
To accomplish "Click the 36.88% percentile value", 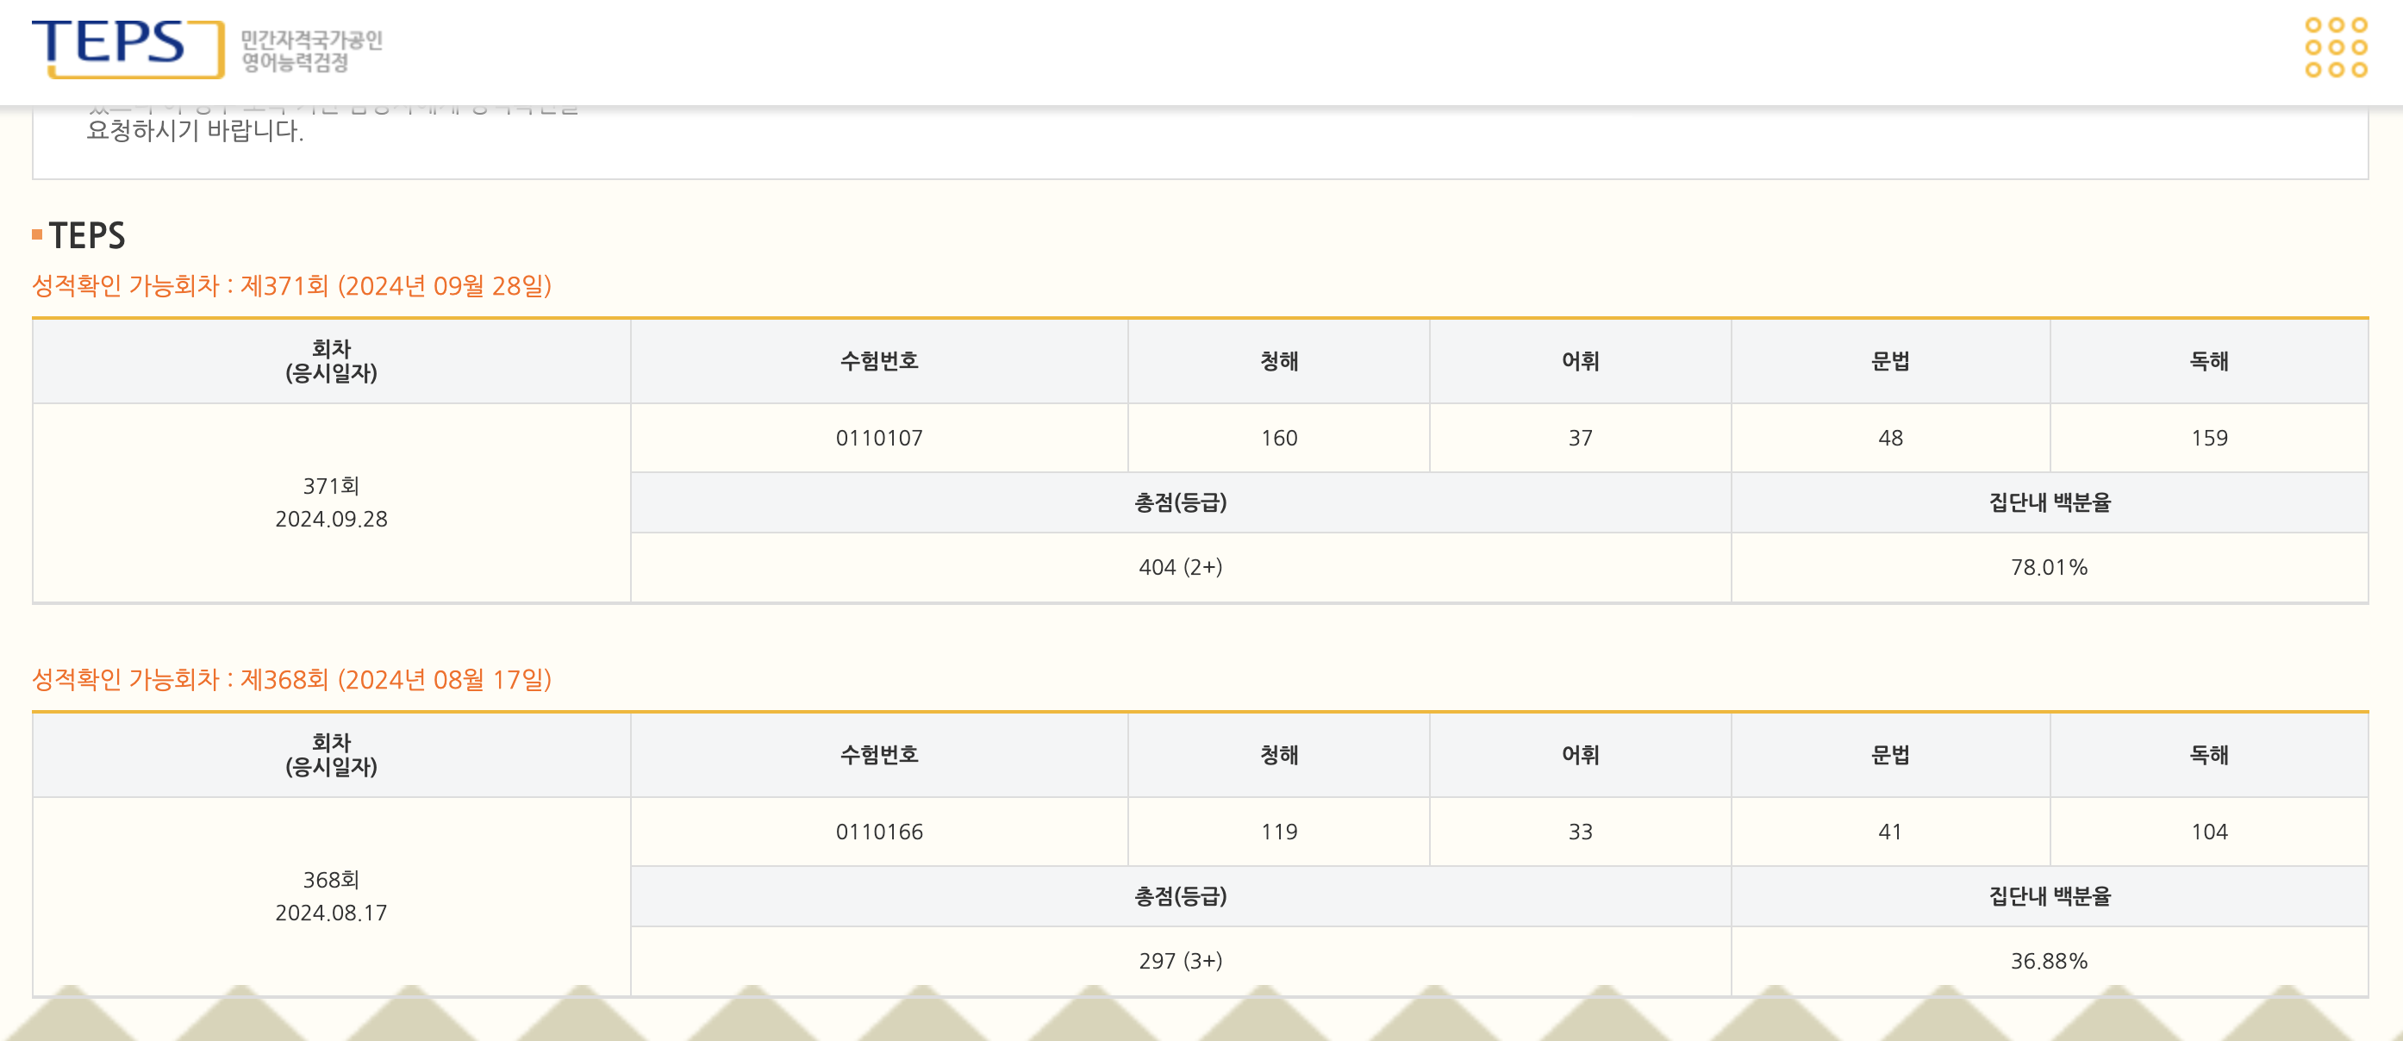I will tap(2049, 961).
